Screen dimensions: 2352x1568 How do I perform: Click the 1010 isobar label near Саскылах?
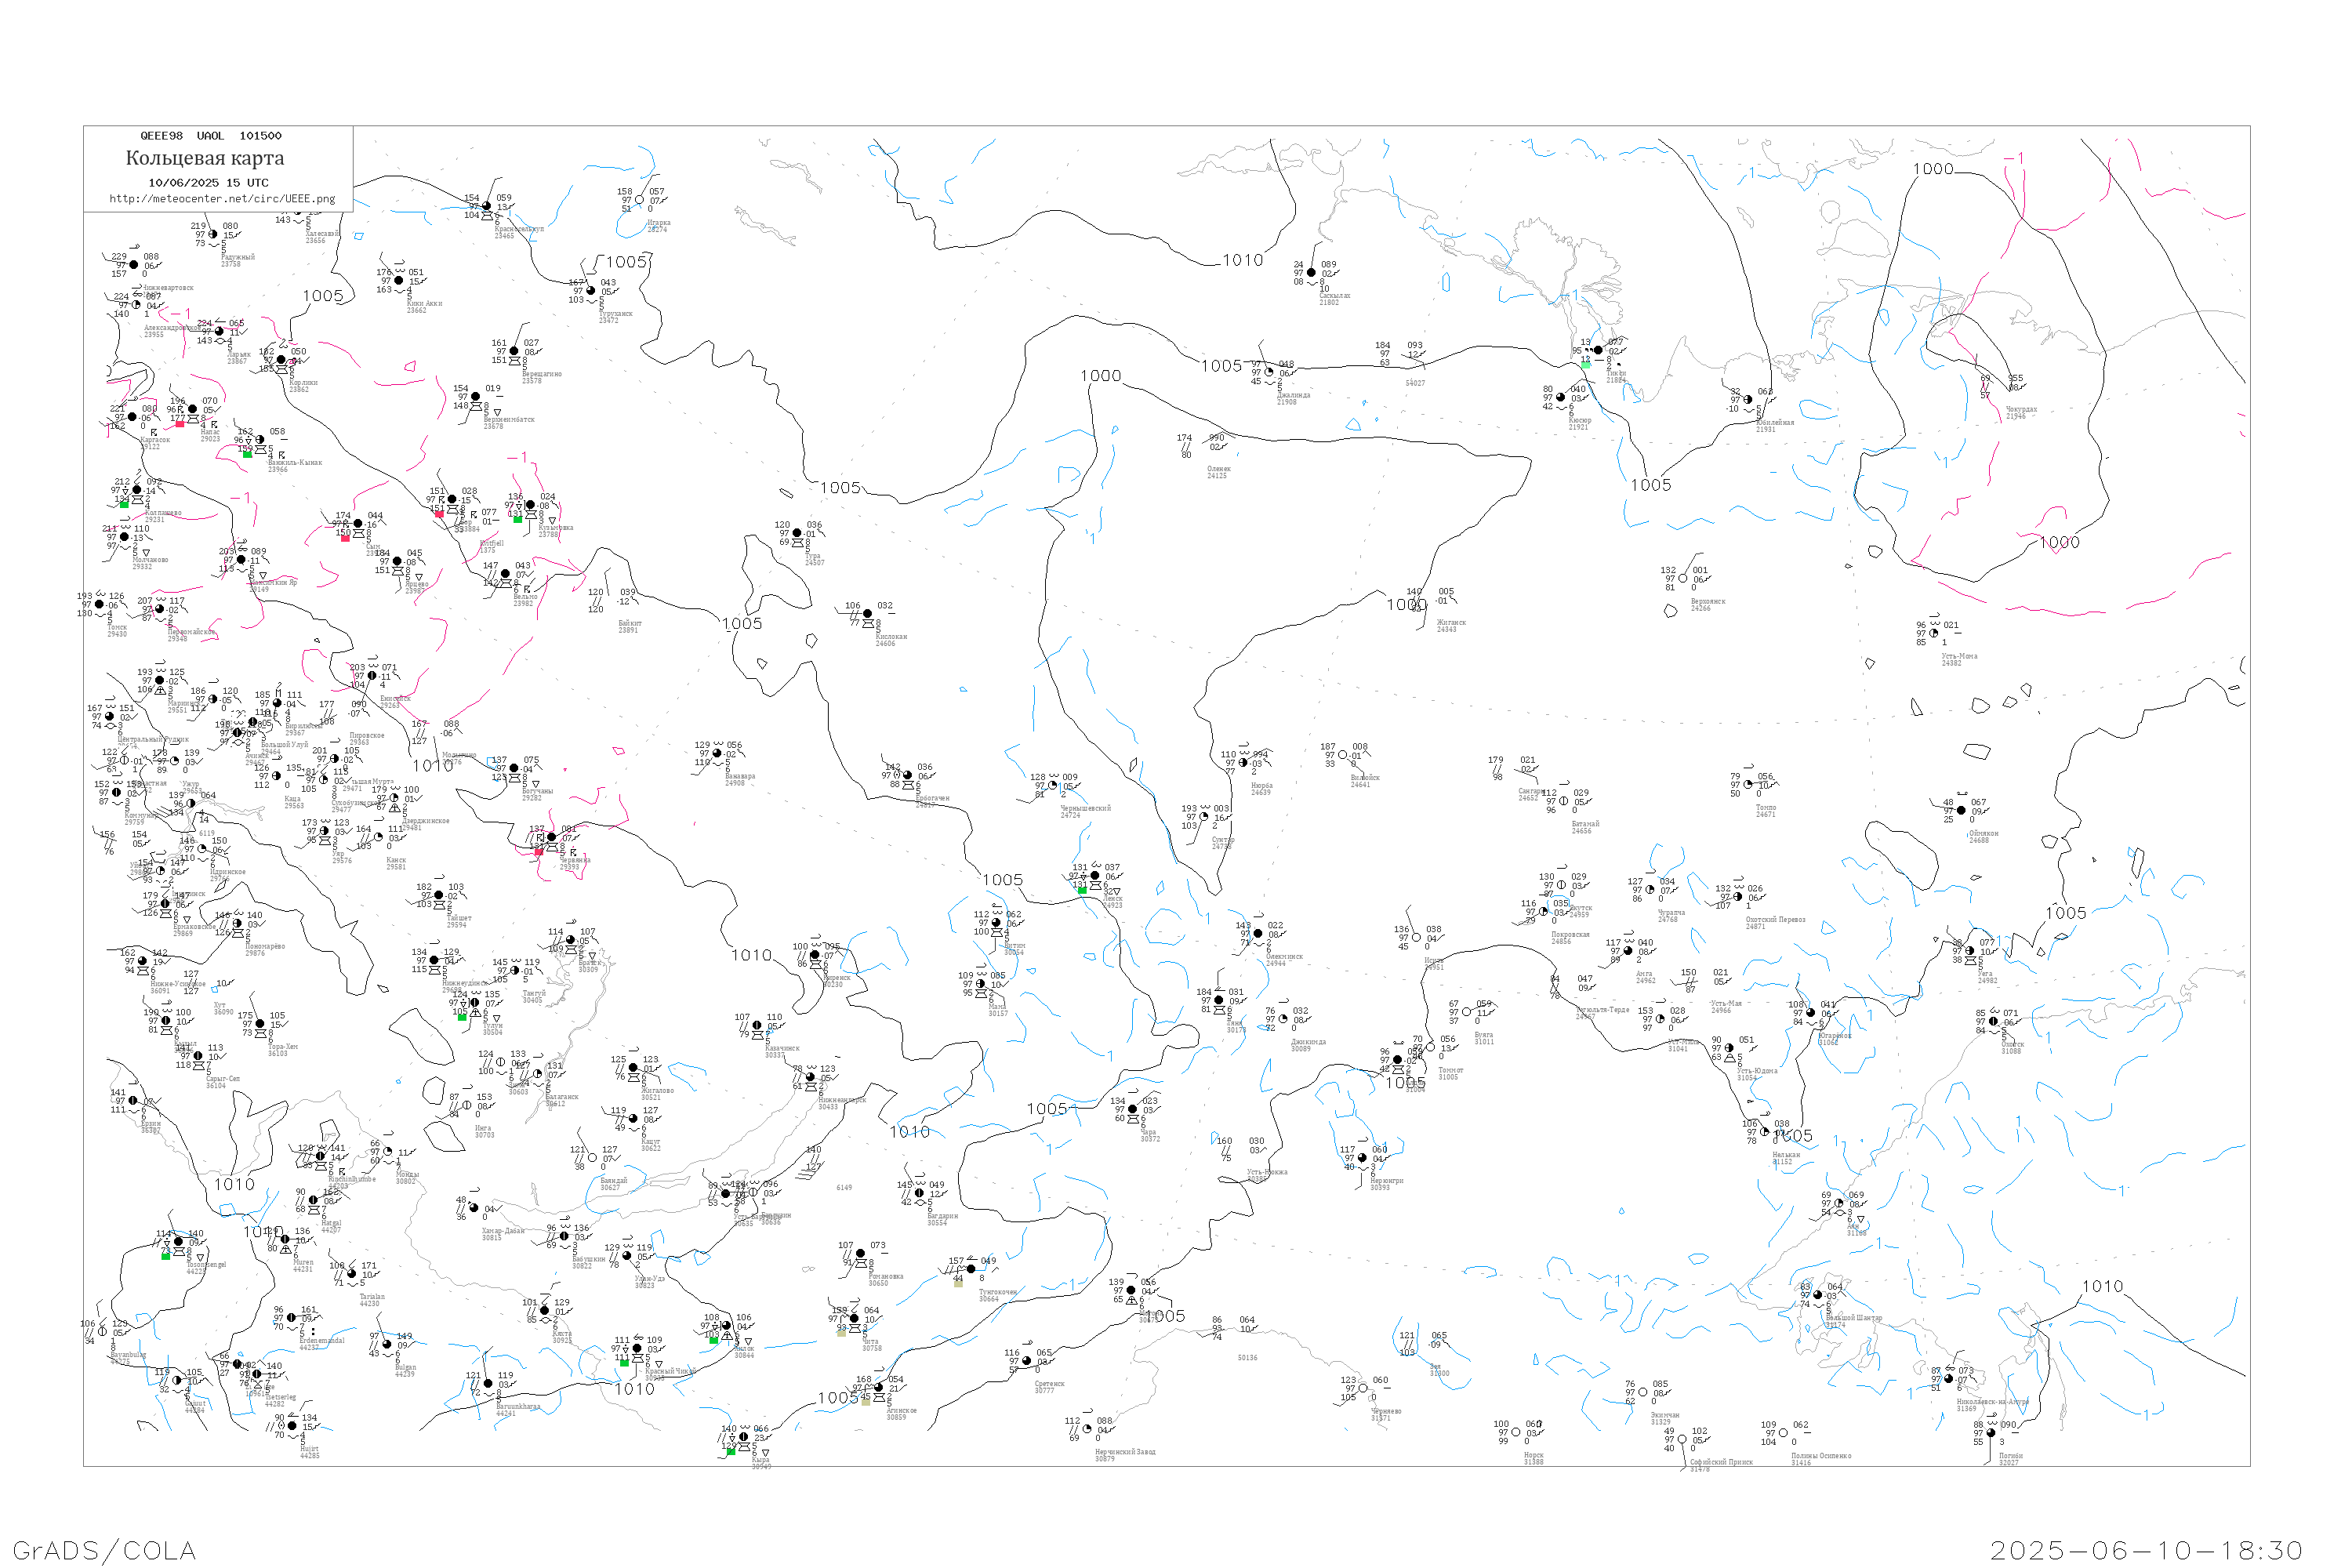point(1242,260)
